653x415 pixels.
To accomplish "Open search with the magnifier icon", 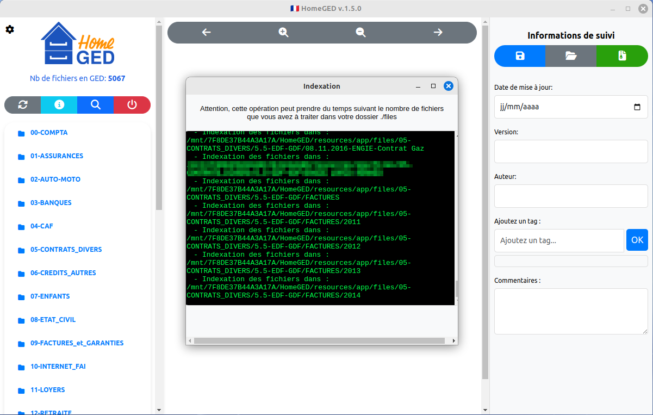I will pos(96,105).
